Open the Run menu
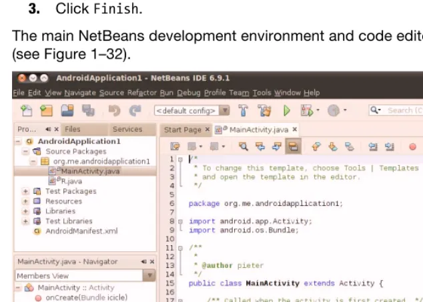Viewport: 423px width, 302px height. click(166, 93)
